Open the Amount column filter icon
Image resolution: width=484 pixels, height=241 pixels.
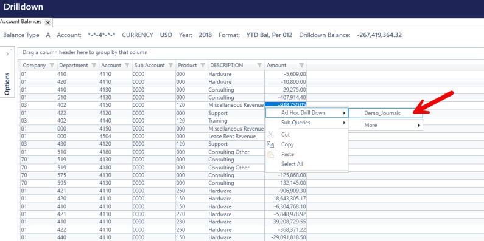pyautogui.click(x=301, y=65)
